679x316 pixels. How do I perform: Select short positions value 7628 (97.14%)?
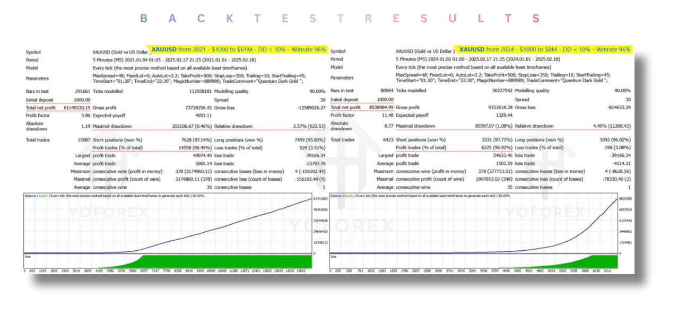[x=195, y=140]
